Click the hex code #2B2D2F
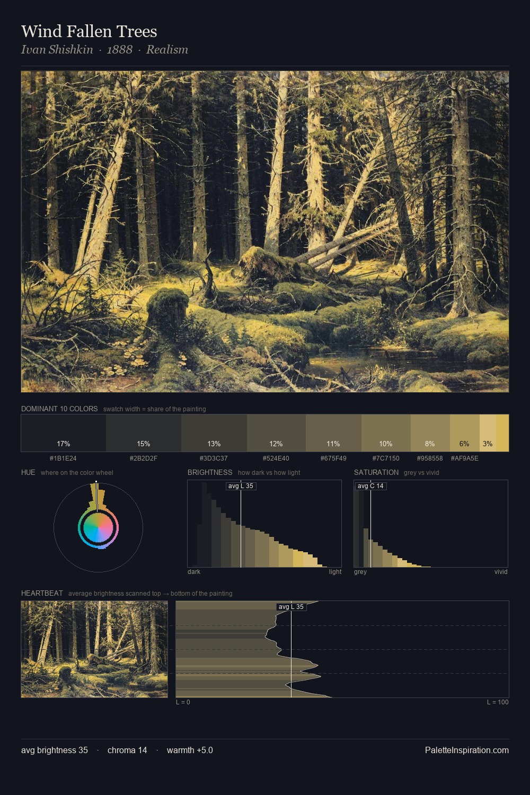 tap(144, 458)
